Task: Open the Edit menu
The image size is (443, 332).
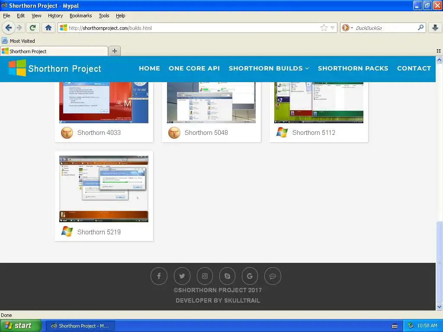Action: click(21, 16)
